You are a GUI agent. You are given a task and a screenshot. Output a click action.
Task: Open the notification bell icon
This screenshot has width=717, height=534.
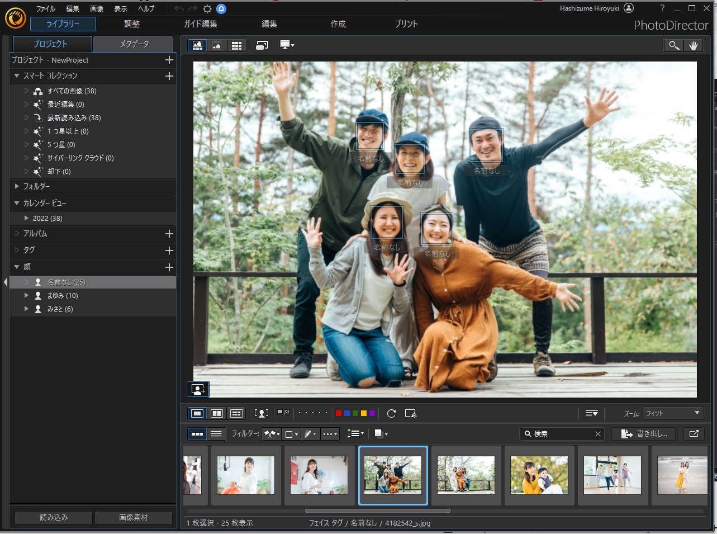pos(221,9)
